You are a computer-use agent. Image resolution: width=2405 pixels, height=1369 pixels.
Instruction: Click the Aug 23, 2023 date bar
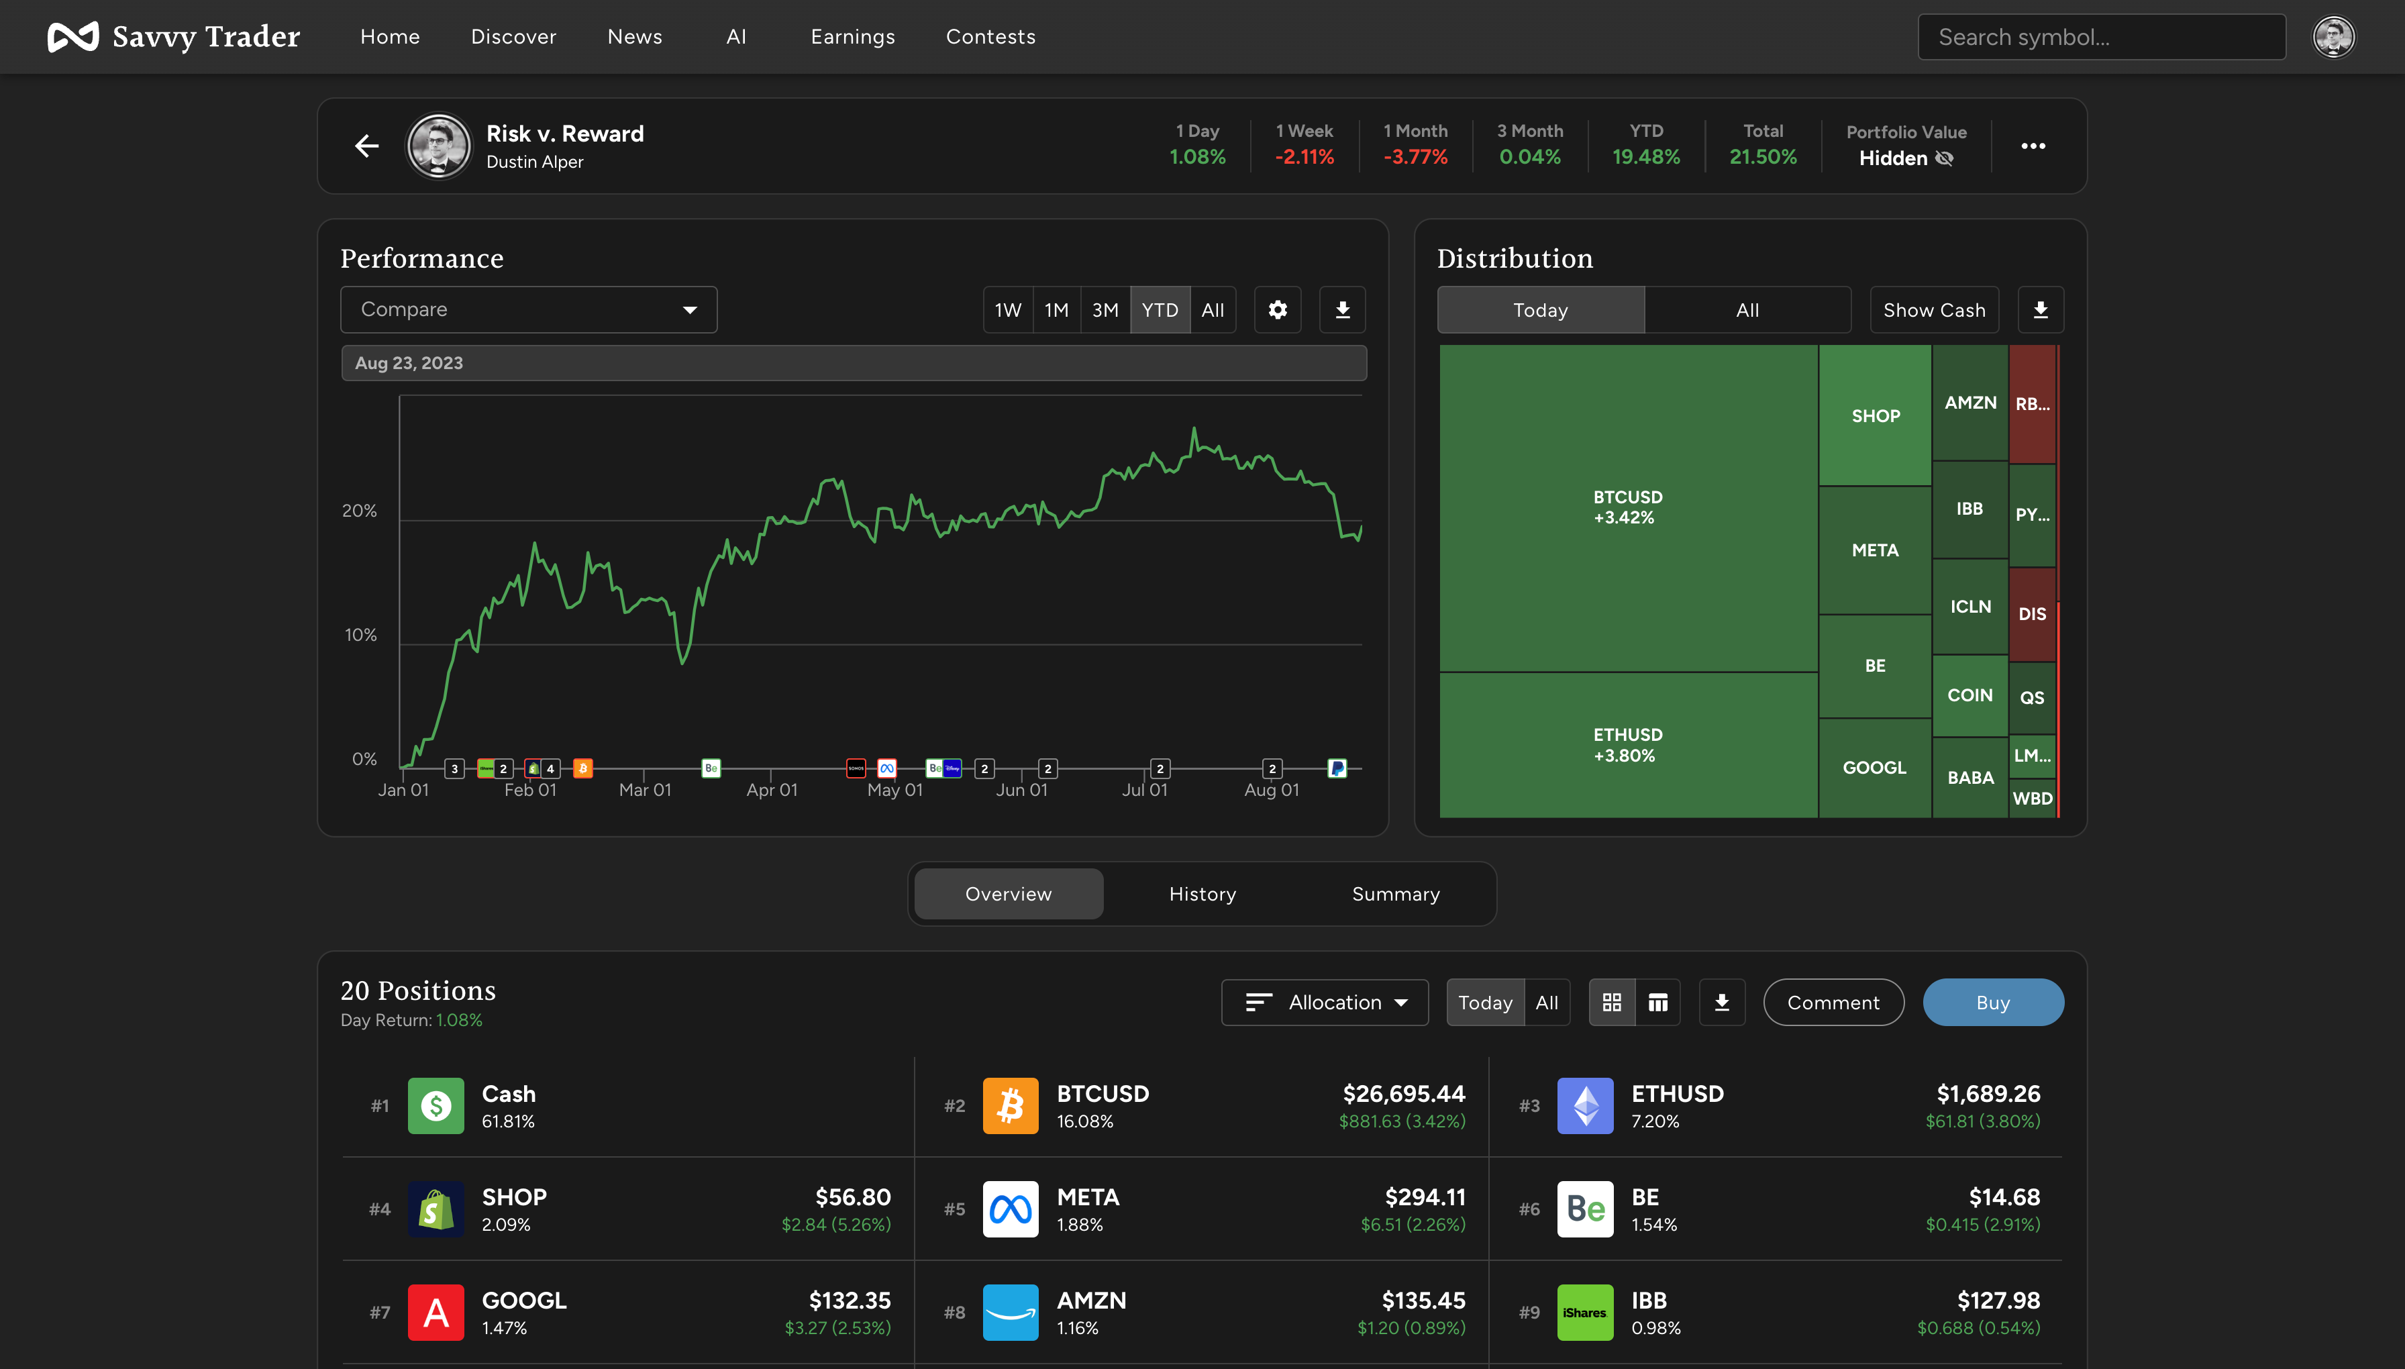coord(854,363)
